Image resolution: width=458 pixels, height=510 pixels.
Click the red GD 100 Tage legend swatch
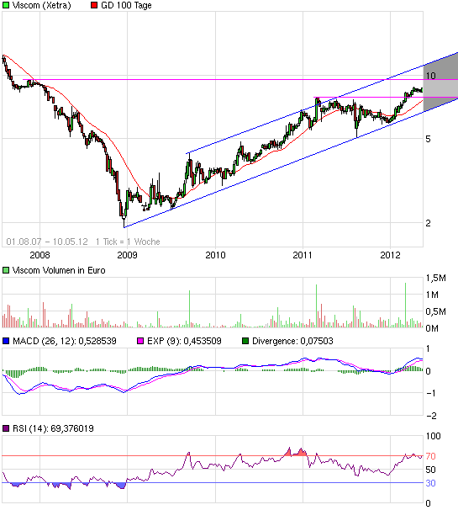pyautogui.click(x=94, y=5)
